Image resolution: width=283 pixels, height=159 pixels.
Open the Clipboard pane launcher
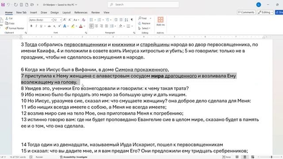(26, 33)
